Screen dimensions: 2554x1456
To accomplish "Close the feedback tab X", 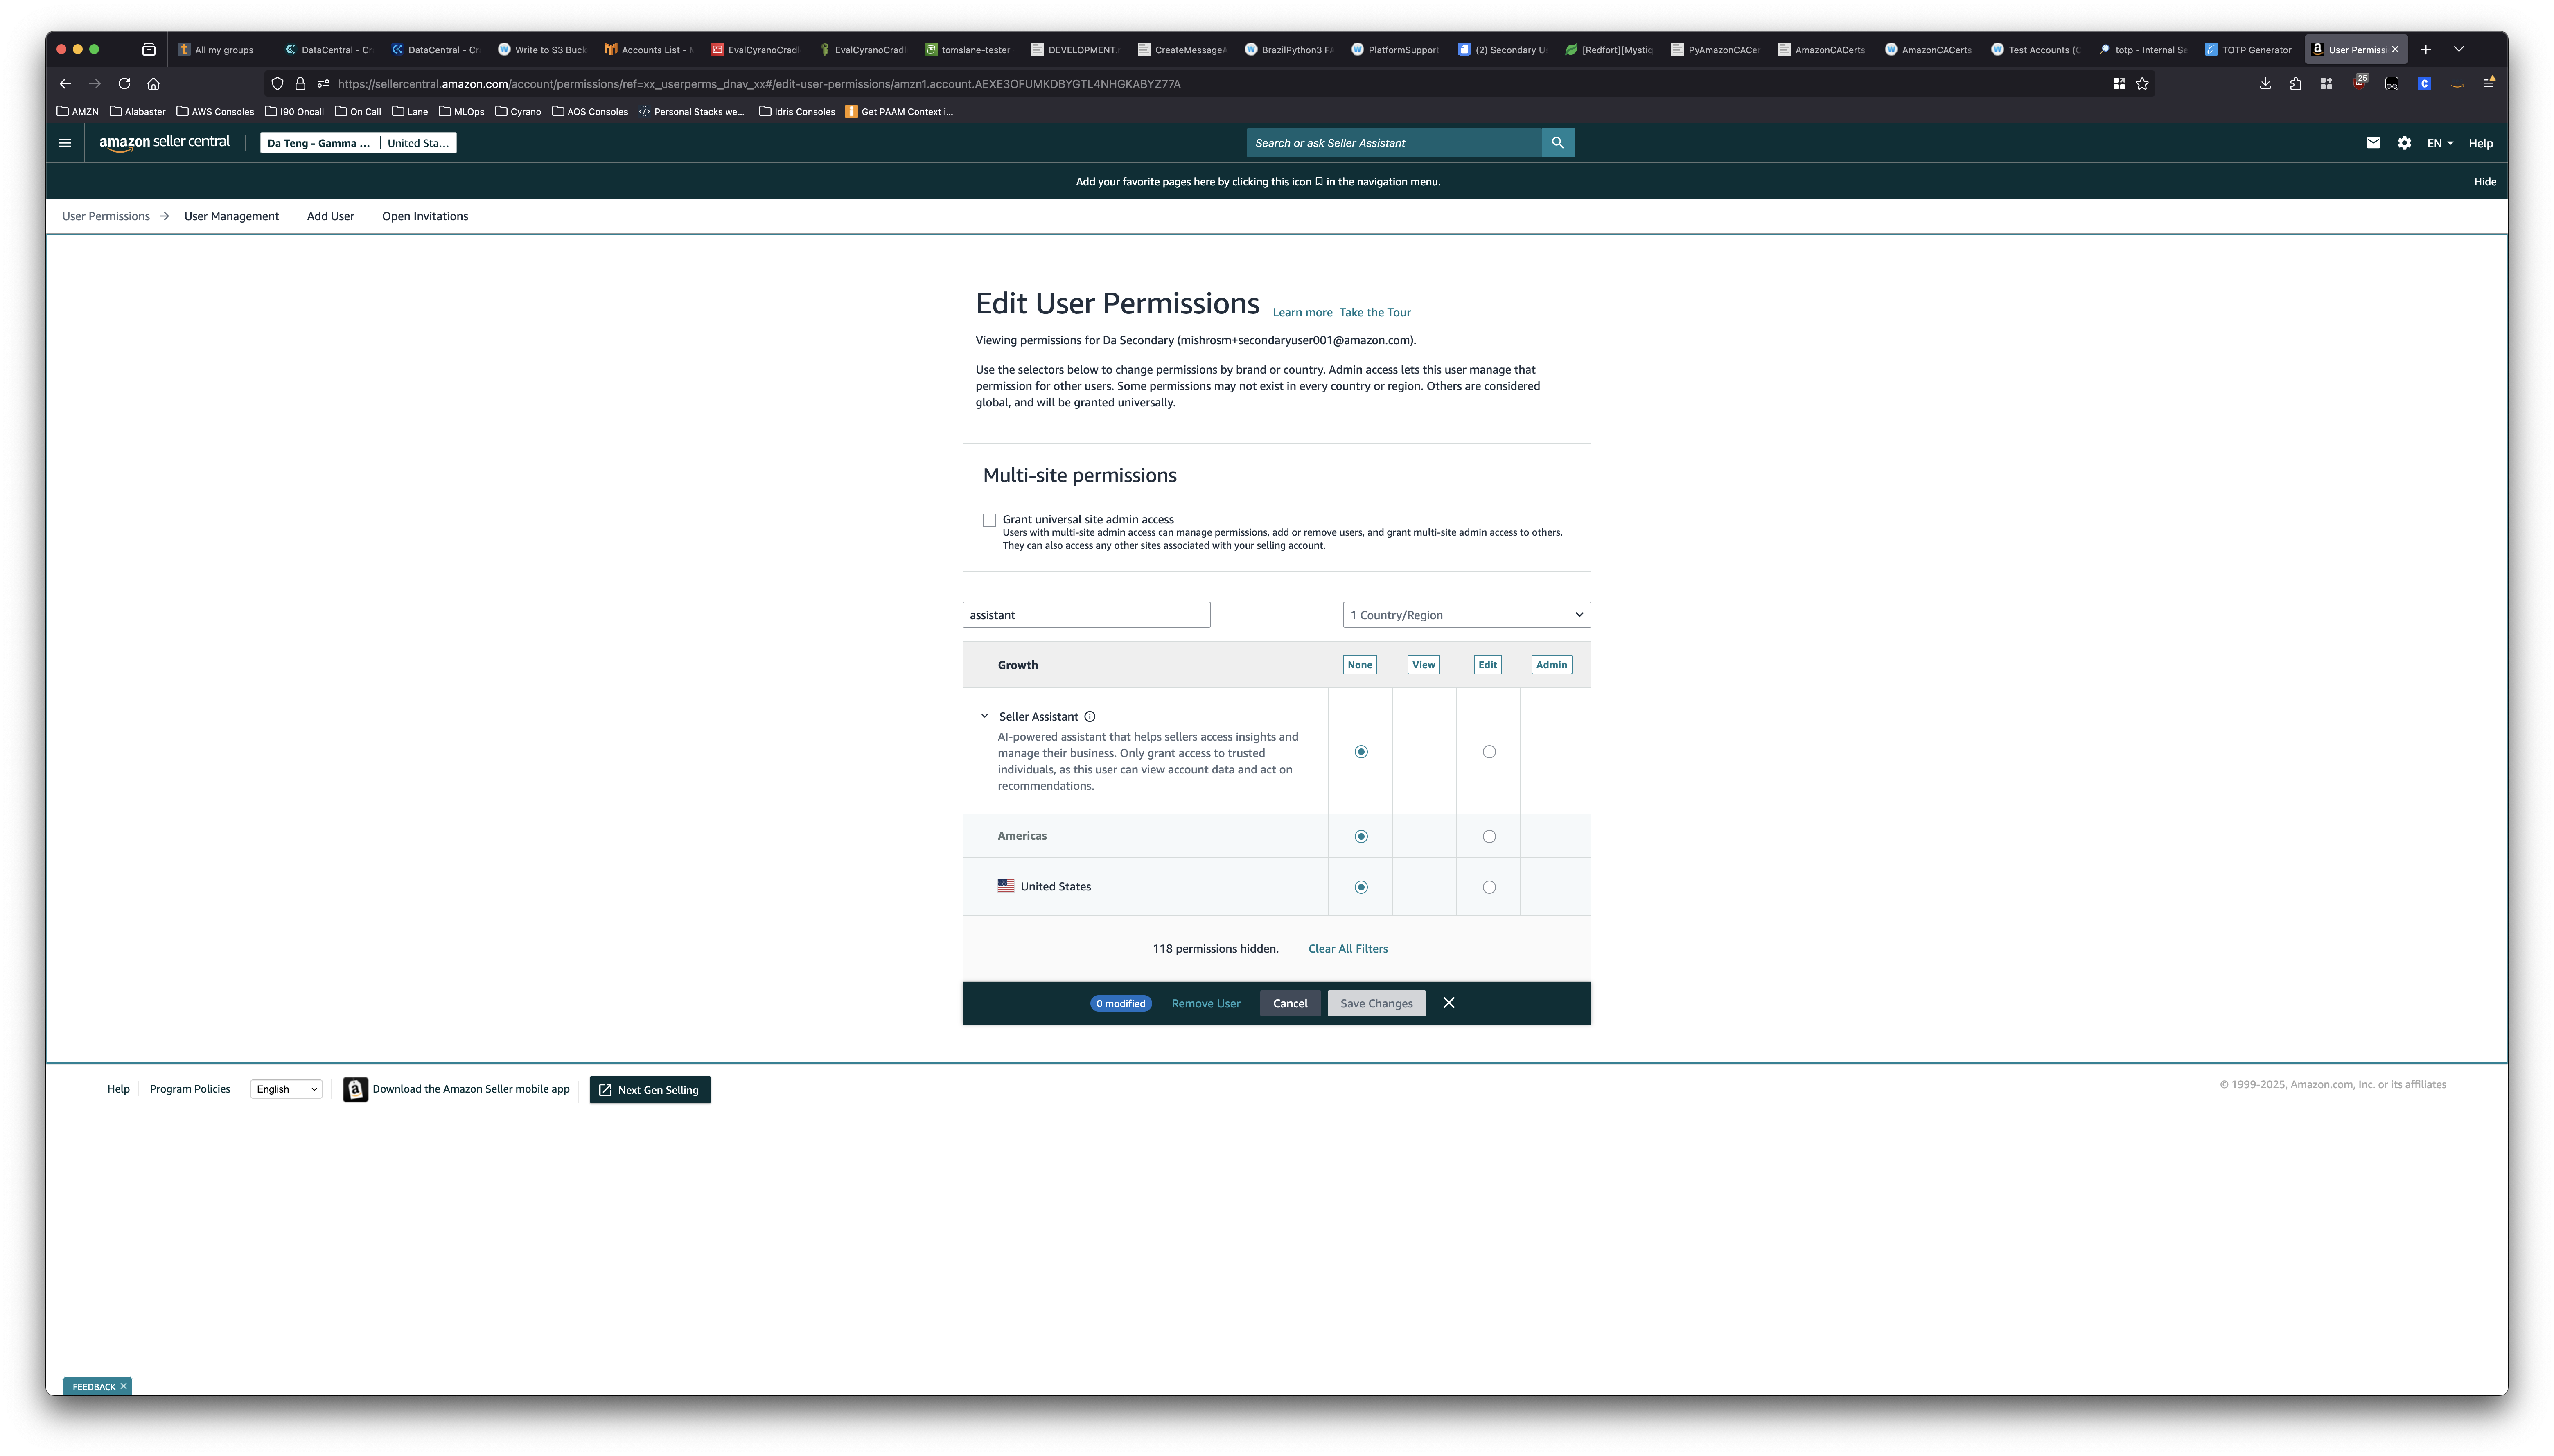I will pyautogui.click(x=123, y=1386).
